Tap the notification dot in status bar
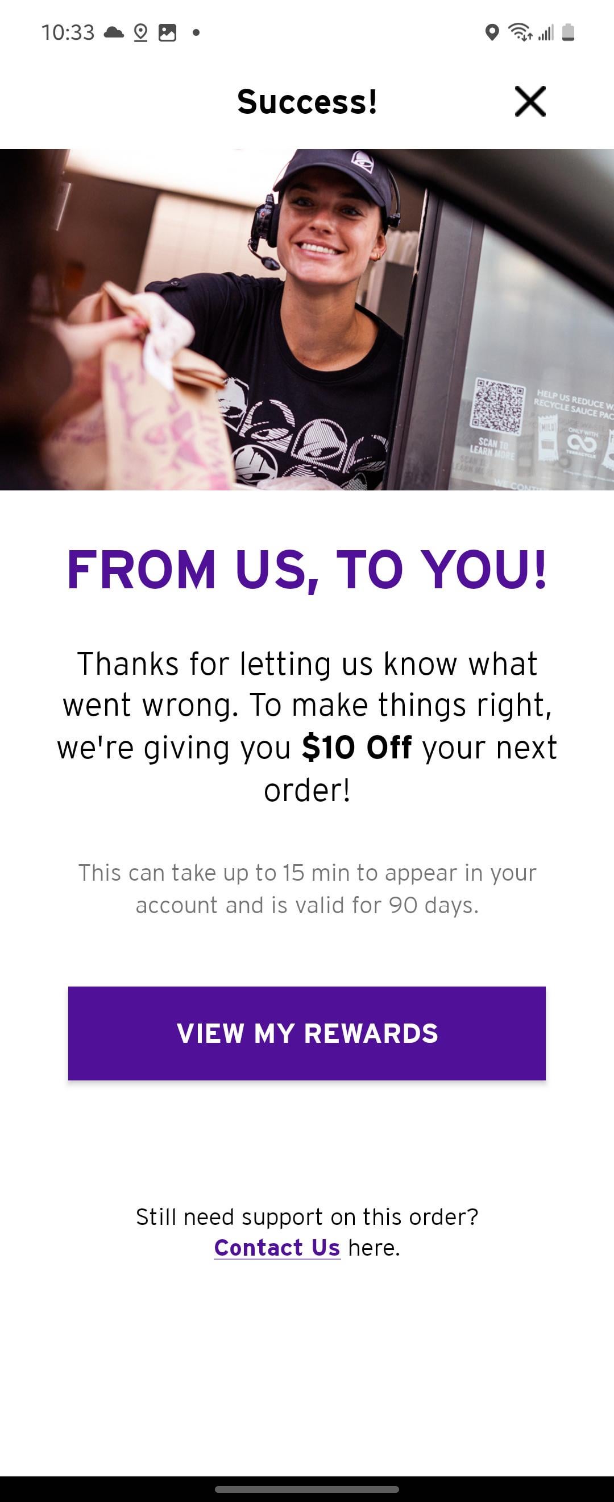The image size is (614, 1502). point(196,32)
